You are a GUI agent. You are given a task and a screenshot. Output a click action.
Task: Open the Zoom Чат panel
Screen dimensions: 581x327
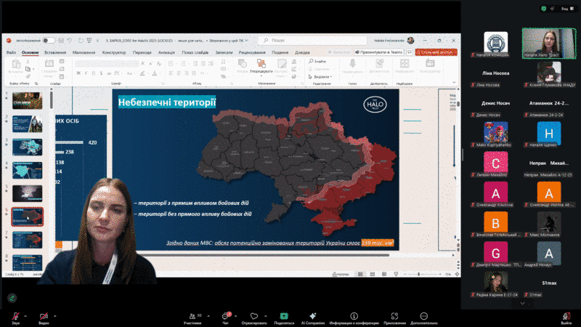(225, 316)
